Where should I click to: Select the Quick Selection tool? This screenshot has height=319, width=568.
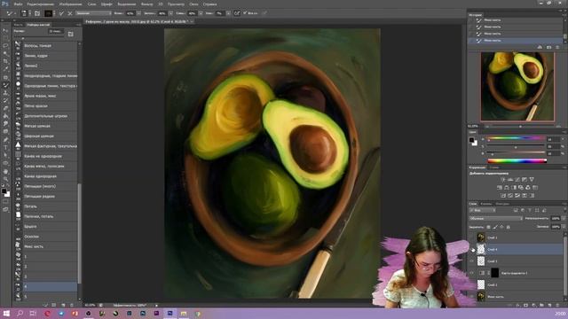[x=5, y=53]
